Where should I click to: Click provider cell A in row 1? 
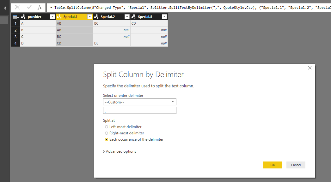[38, 23]
